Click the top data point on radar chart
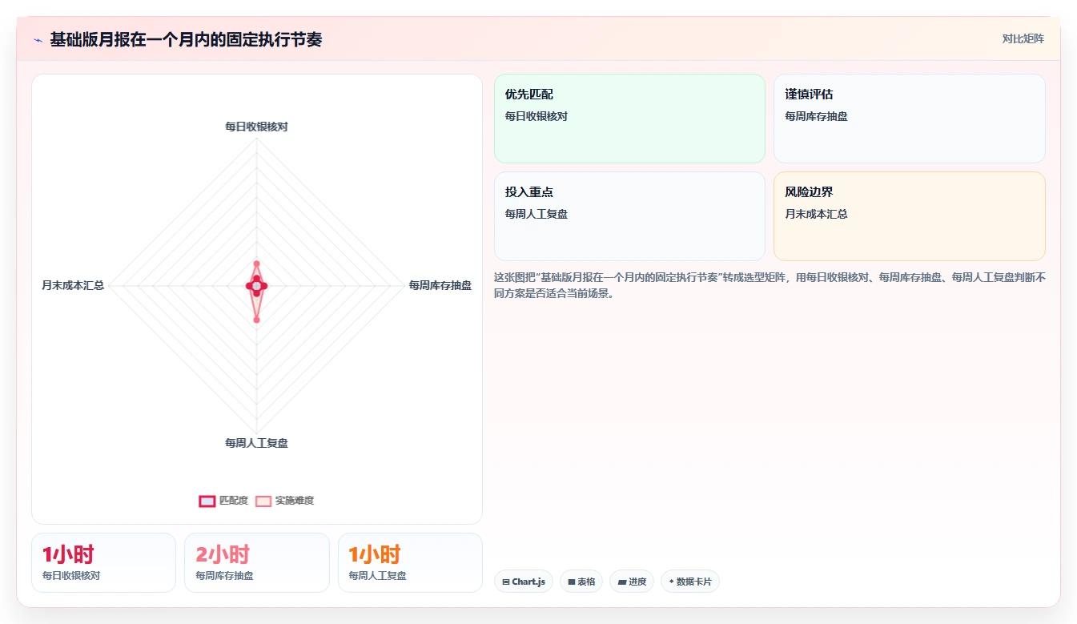Viewport: 1077px width, 624px height. [x=256, y=264]
